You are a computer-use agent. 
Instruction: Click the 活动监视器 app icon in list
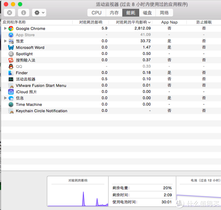point(11,79)
